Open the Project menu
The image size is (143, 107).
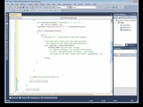click(x=30, y=4)
